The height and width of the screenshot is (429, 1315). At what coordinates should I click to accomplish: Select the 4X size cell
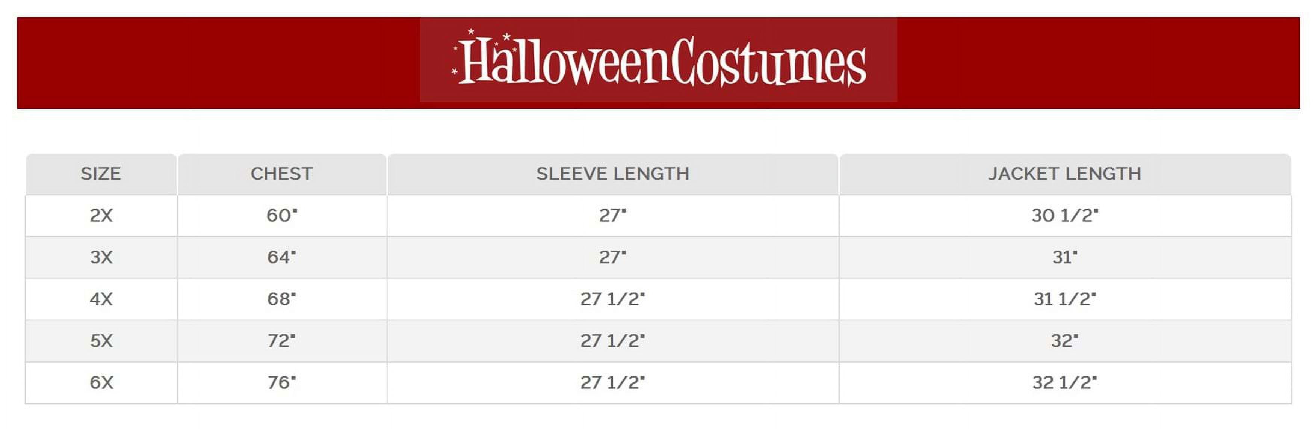coord(101,299)
